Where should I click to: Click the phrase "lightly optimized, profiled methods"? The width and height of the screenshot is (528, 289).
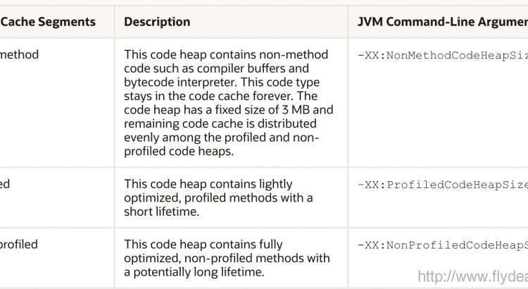click(211, 191)
